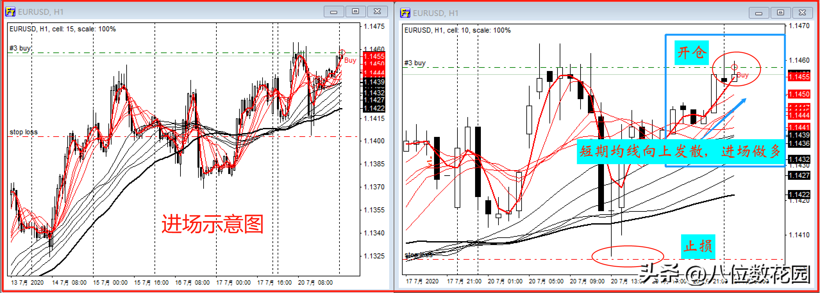Click the red 进场示意图 caption text

pos(212,224)
